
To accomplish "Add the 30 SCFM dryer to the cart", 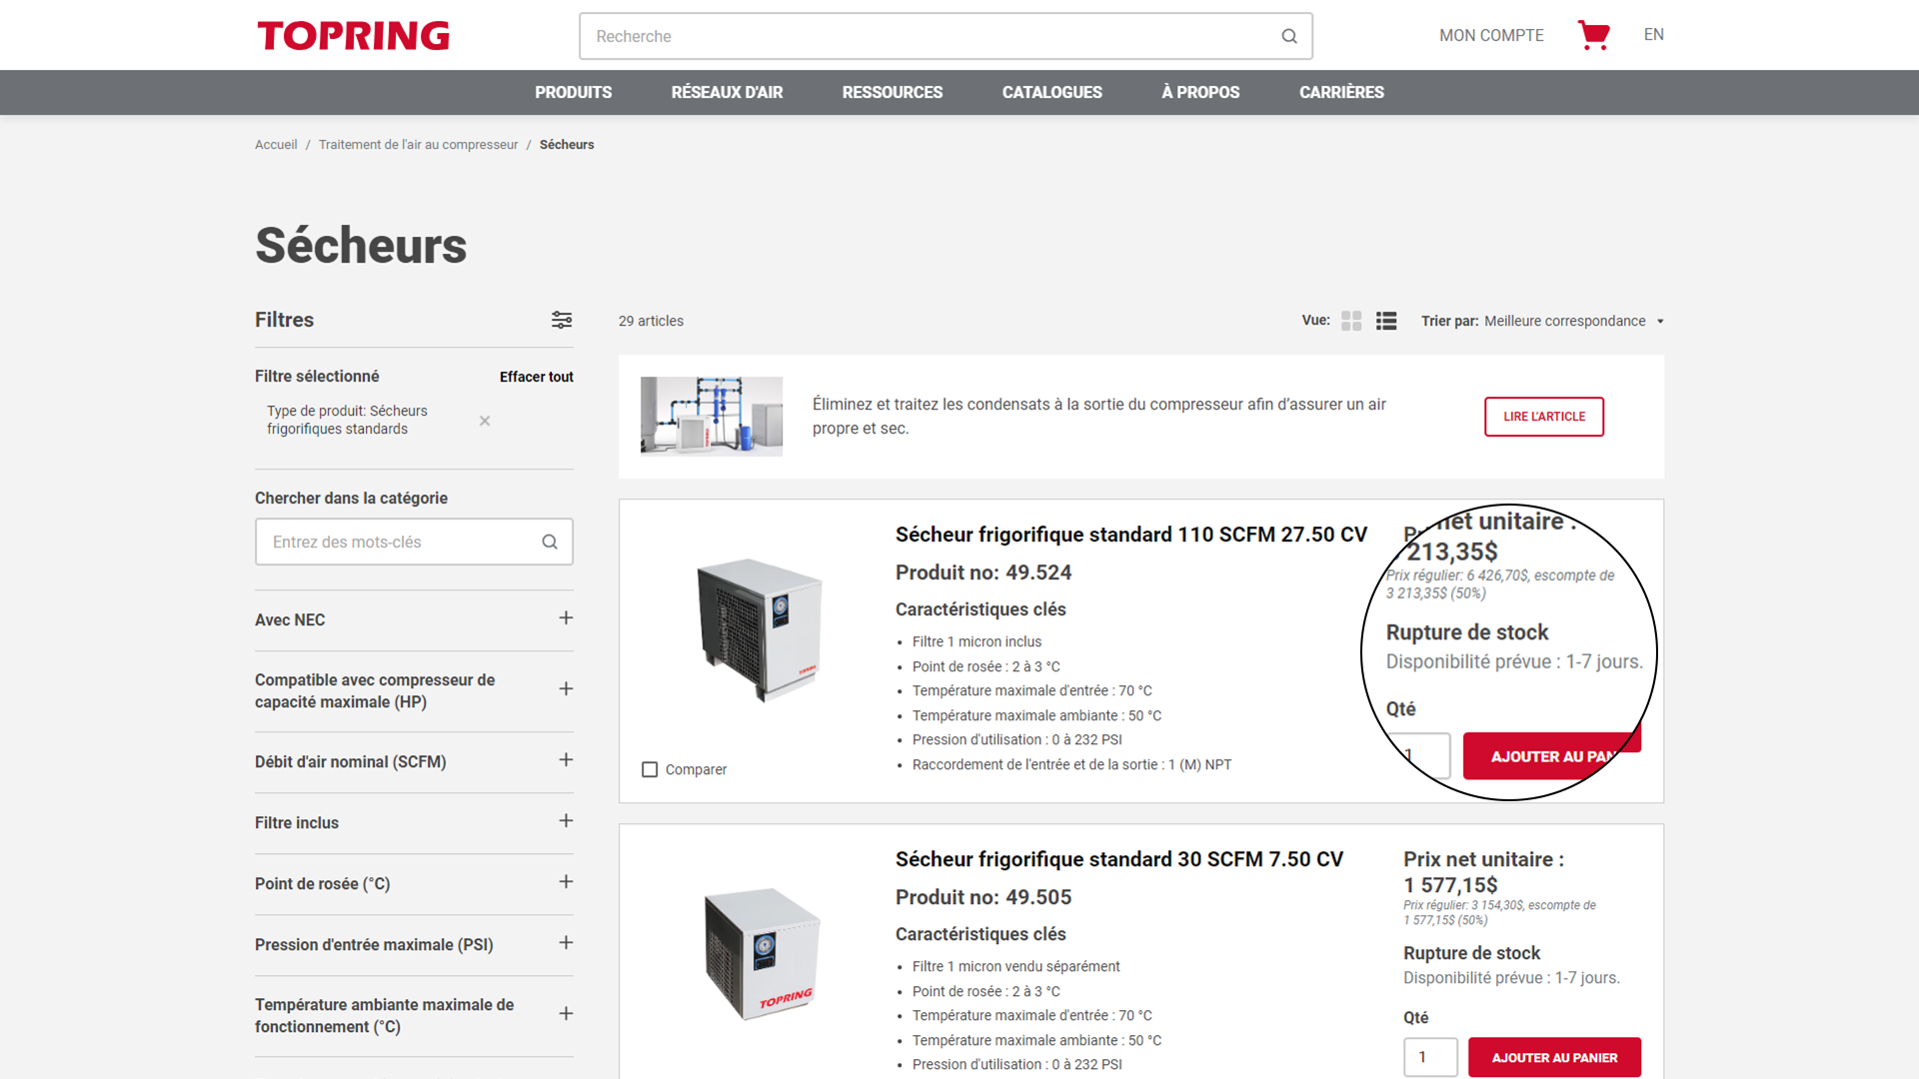I will coord(1554,1057).
